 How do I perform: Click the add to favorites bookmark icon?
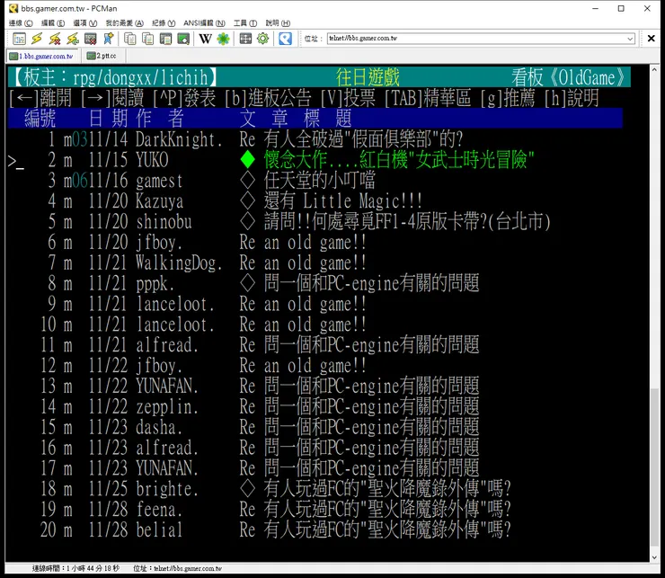coord(109,39)
